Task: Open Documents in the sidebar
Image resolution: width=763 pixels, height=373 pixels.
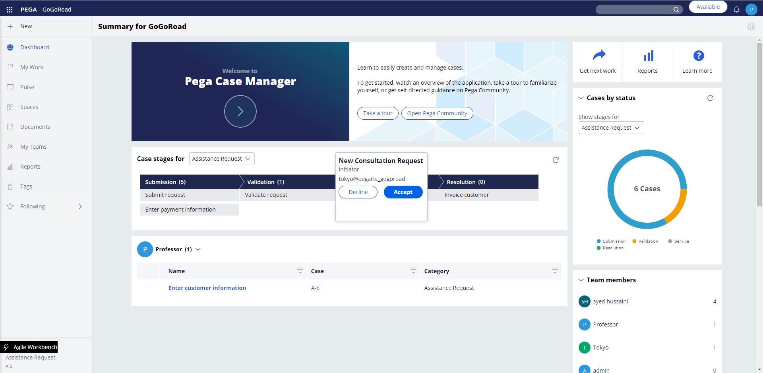Action: click(x=35, y=127)
